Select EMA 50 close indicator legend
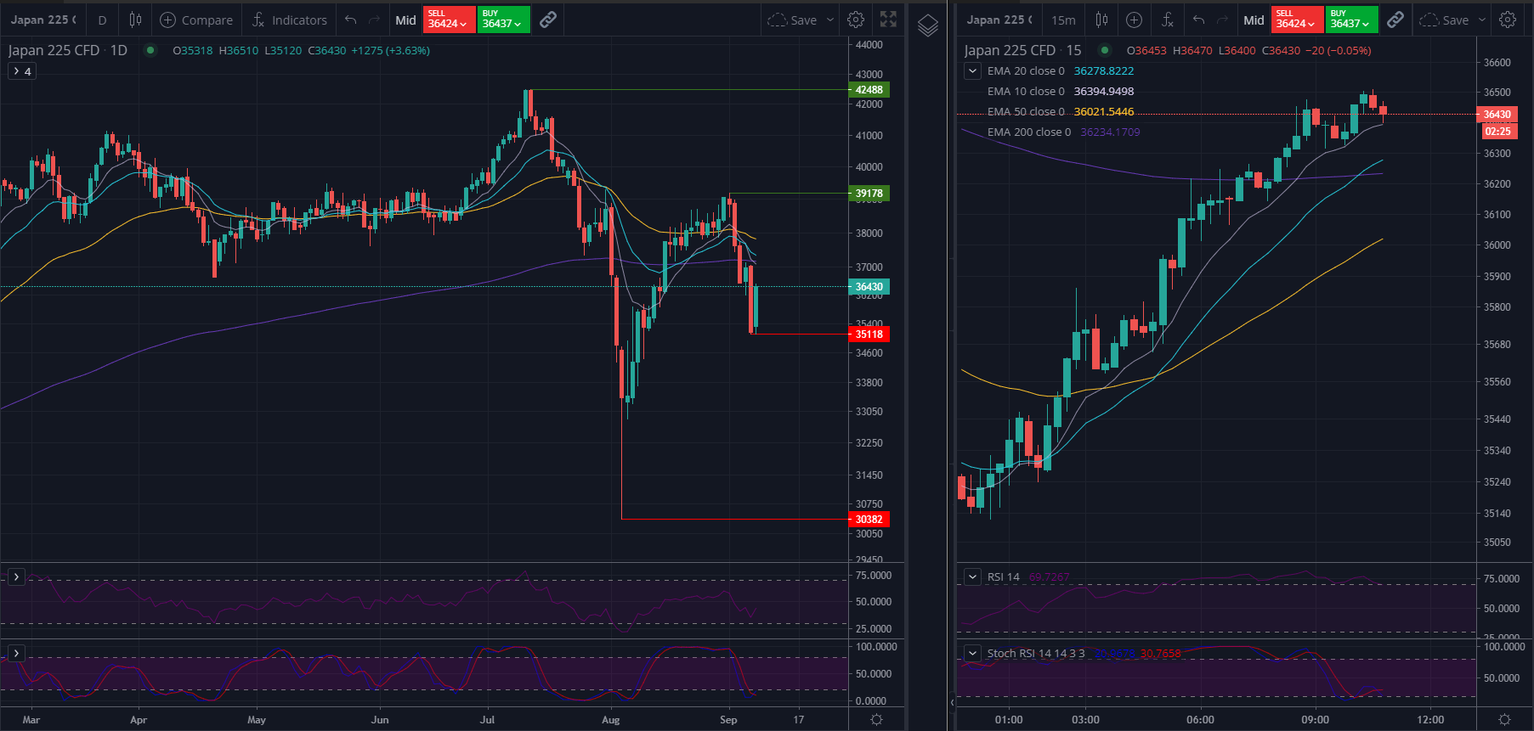 [x=1026, y=112]
